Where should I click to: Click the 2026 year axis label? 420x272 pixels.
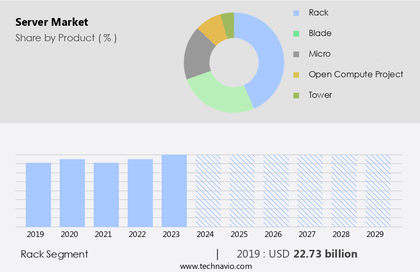coord(273,234)
